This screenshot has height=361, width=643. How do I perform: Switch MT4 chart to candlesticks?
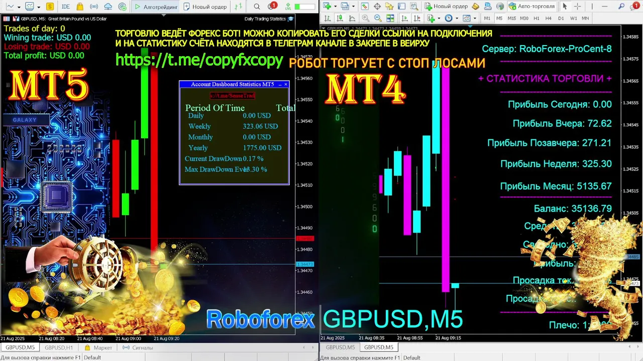click(340, 18)
